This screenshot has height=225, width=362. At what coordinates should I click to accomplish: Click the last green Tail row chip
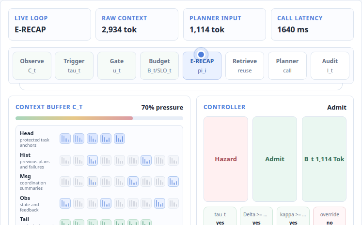click(146, 222)
